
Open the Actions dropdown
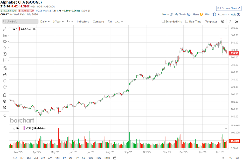click(223, 14)
